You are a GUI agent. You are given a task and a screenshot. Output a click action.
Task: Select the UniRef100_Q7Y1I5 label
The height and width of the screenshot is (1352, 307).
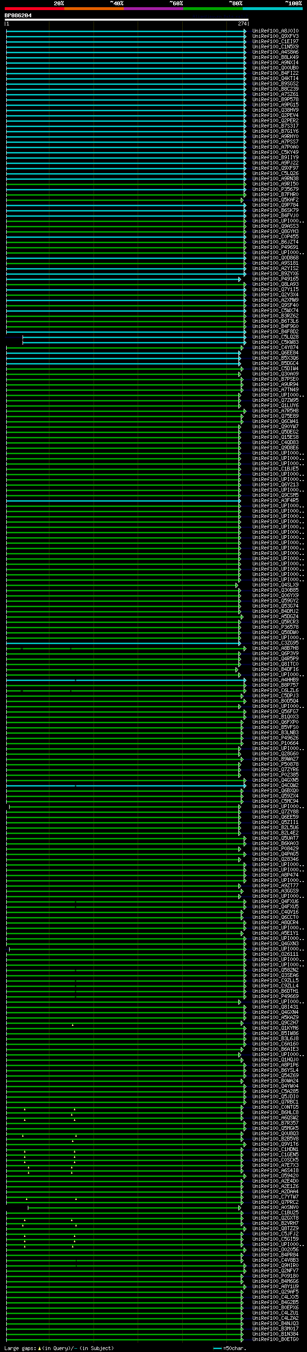275,290
